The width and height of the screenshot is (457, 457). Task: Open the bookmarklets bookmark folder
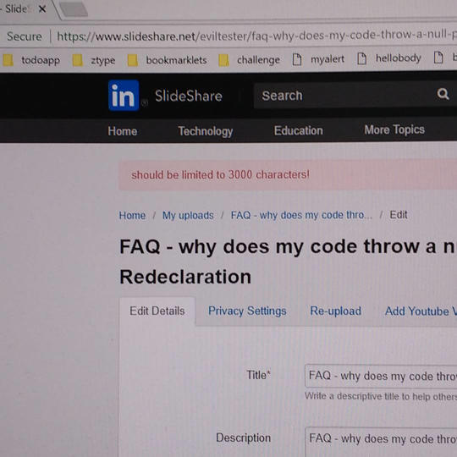click(x=168, y=60)
